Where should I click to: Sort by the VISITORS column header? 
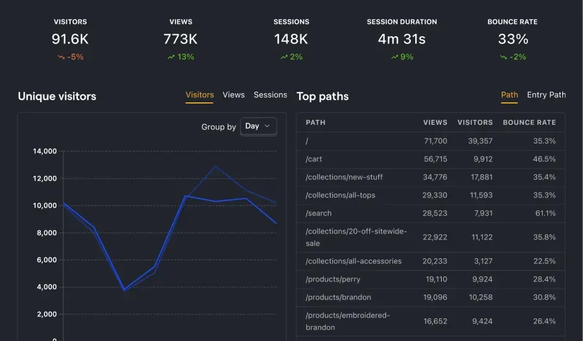tap(475, 122)
